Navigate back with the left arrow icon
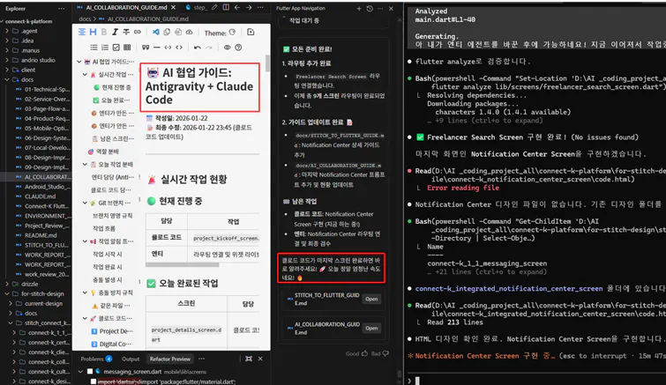This screenshot has height=385, width=666. [x=237, y=7]
